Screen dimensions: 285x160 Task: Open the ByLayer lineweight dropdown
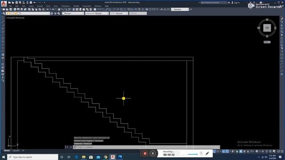point(119,13)
